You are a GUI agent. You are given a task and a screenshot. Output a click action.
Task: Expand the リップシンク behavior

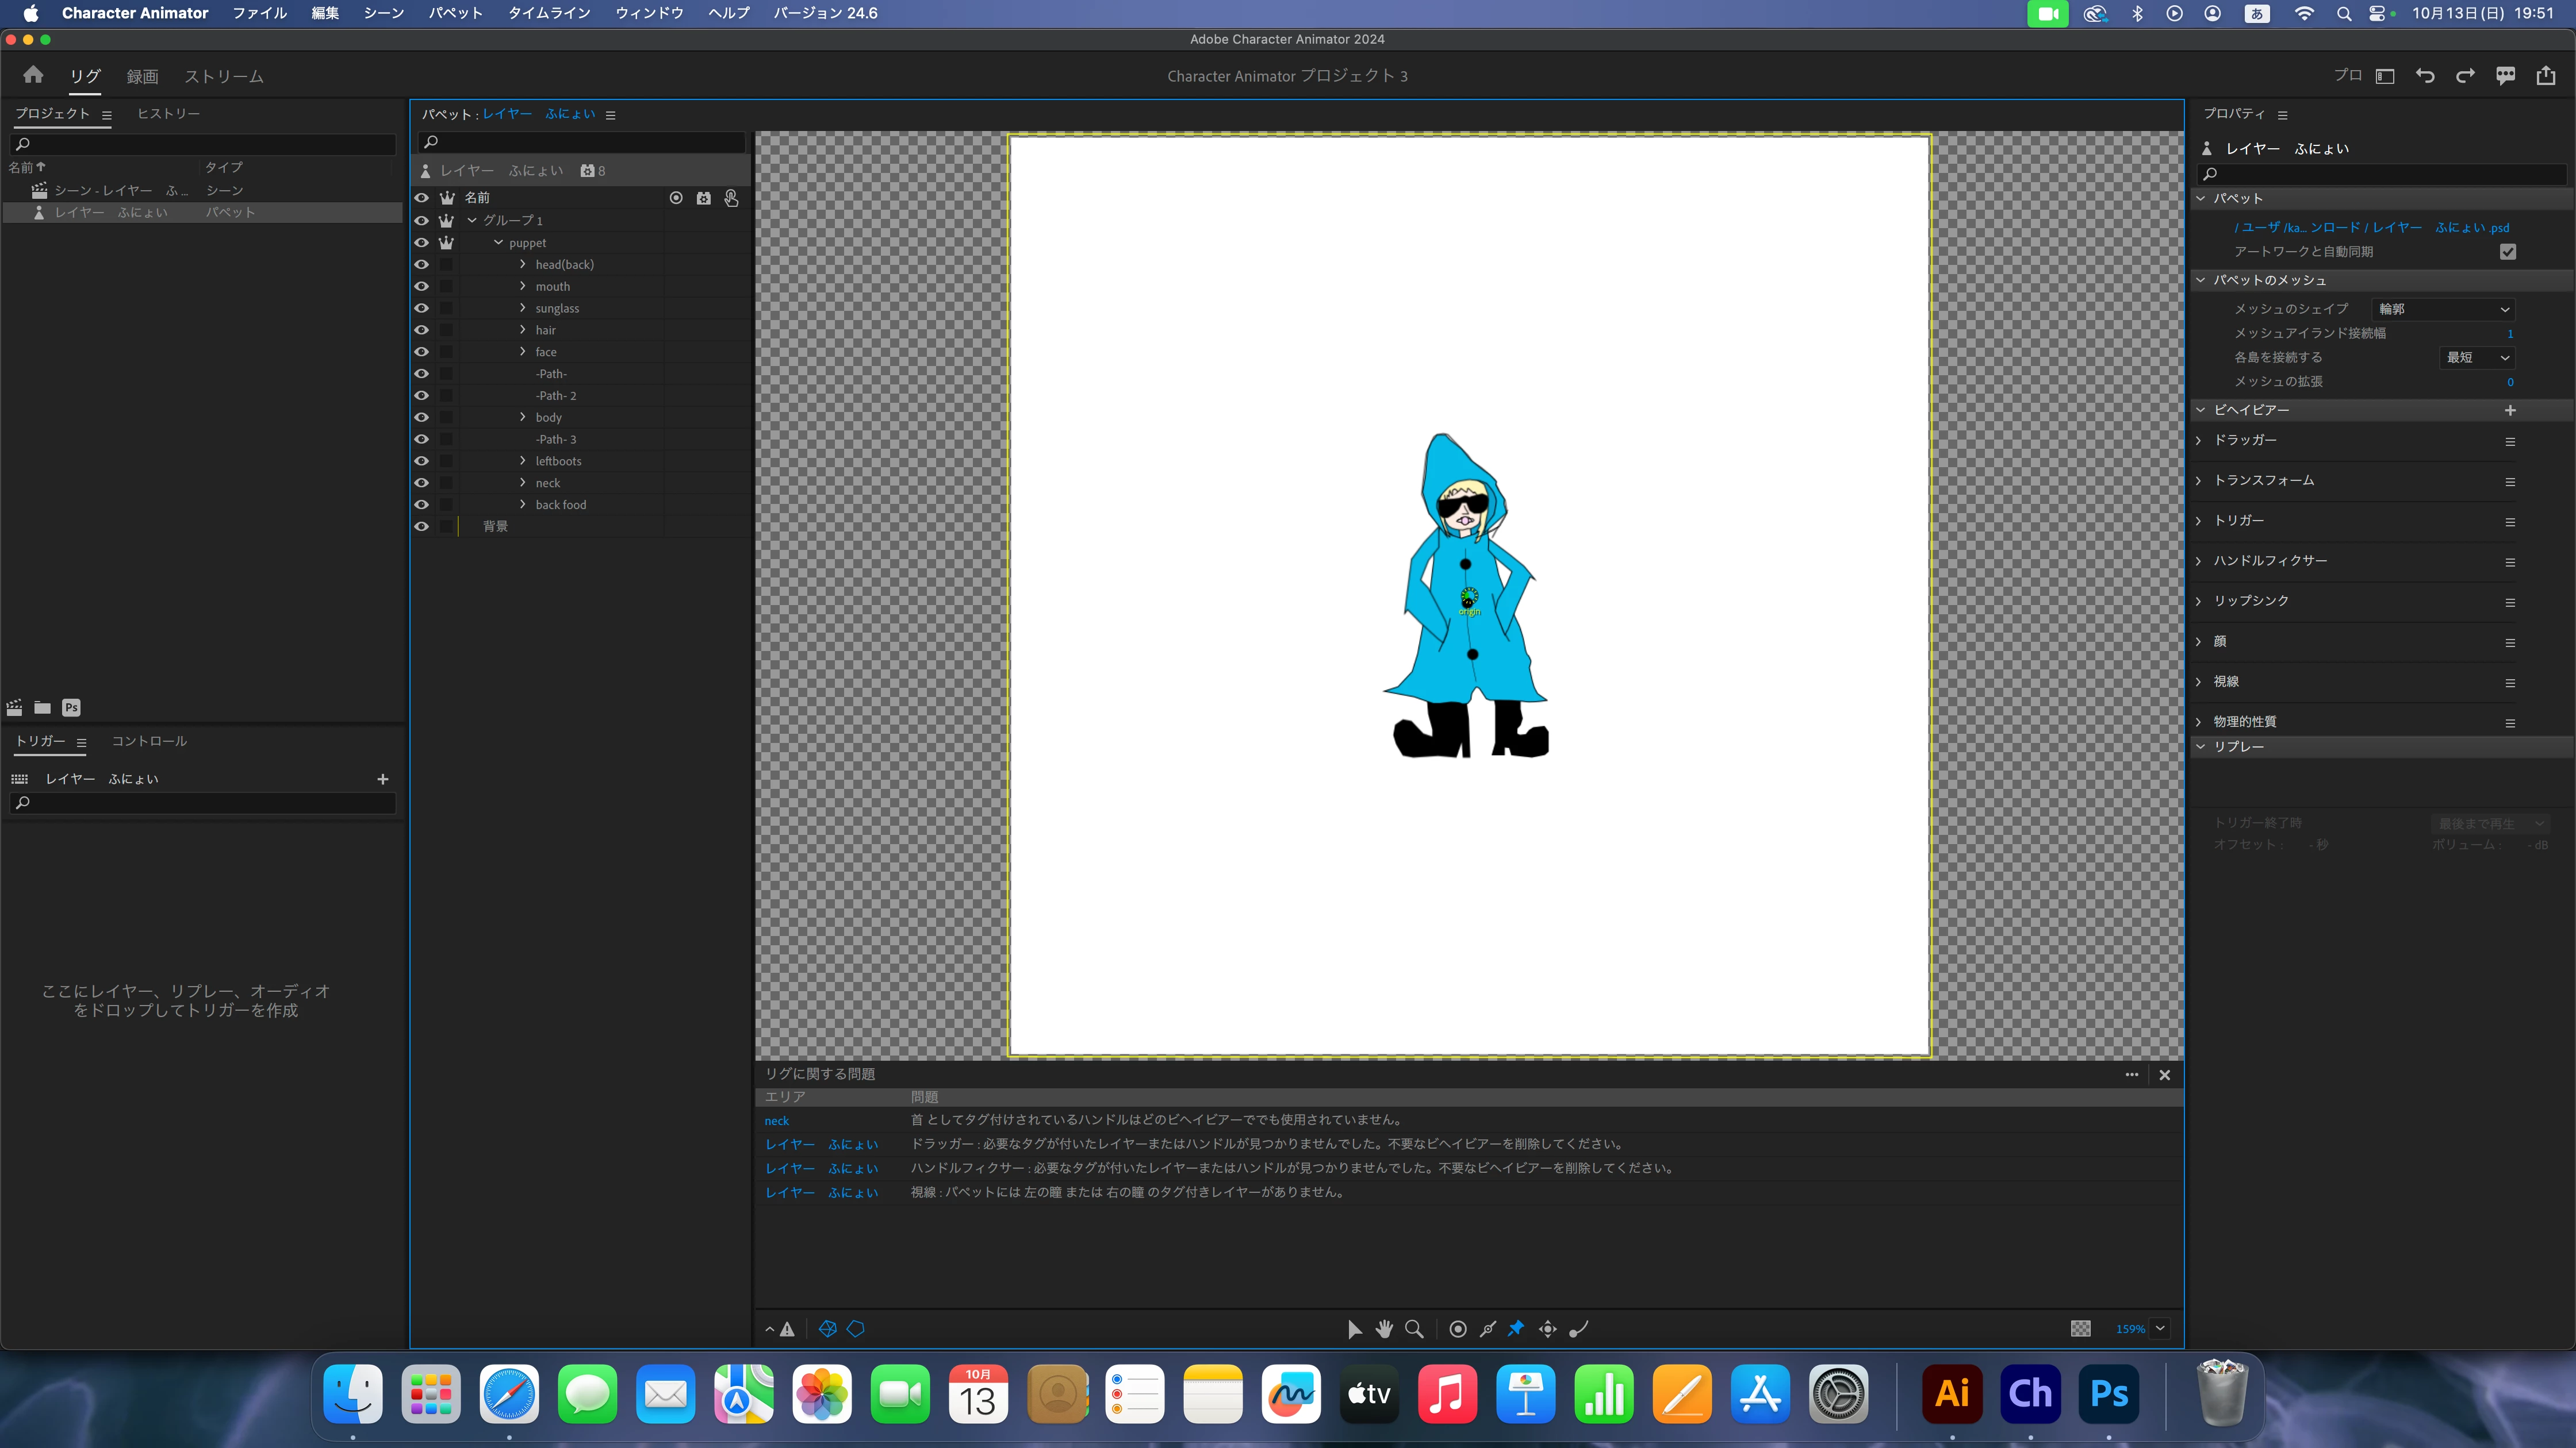click(2199, 600)
